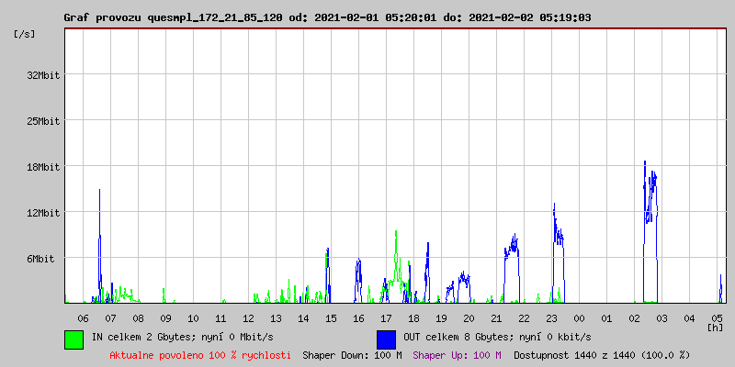Screen dimensions: 735x367
Task: Select the 32Mbit y-axis label
Action: [43, 75]
